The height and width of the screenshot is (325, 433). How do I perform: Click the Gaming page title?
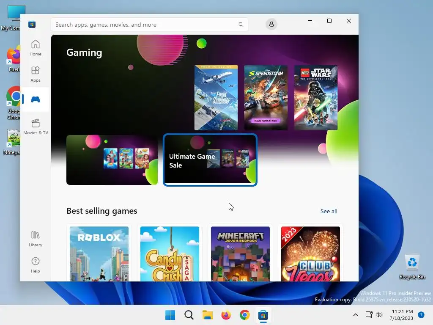tap(84, 52)
